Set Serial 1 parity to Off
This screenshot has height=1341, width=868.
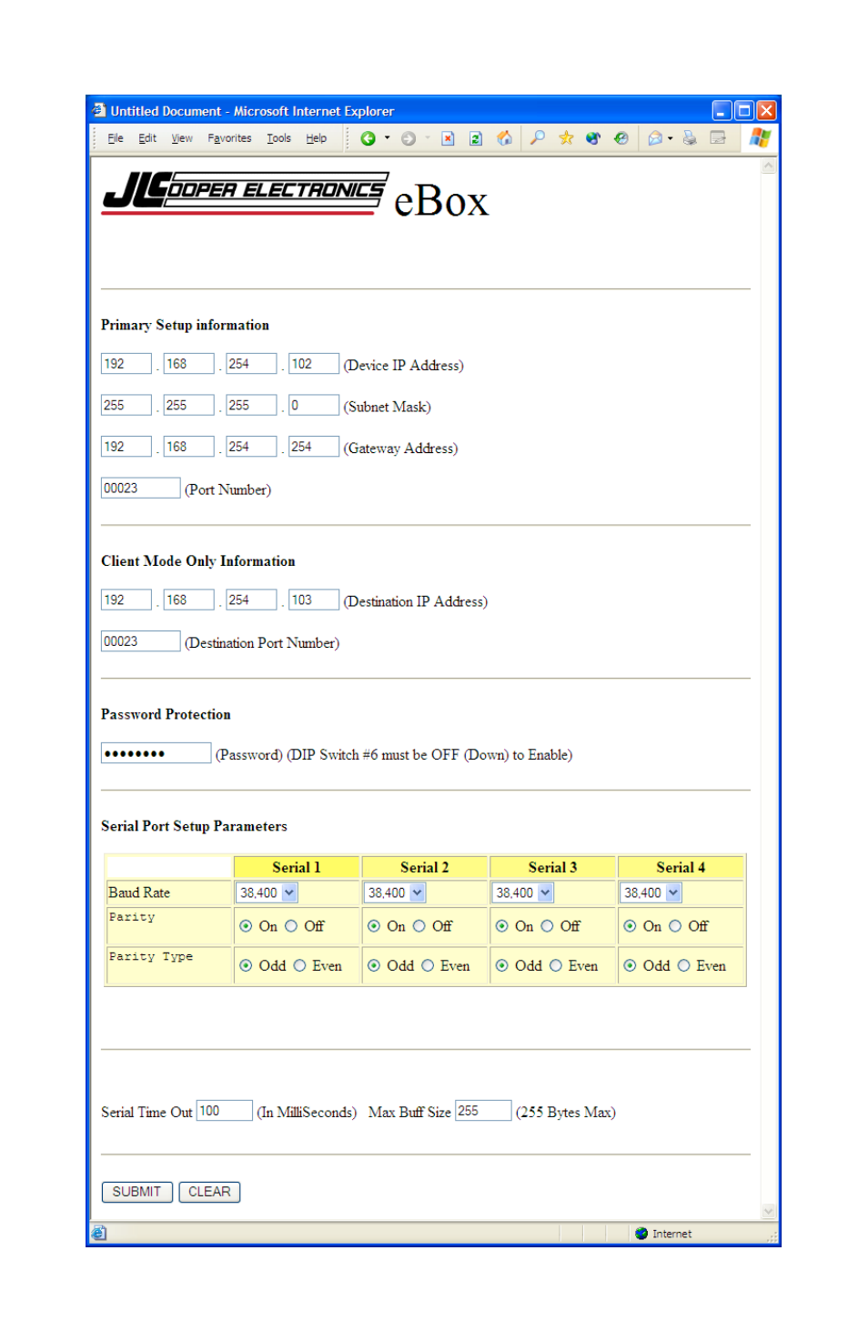point(291,926)
